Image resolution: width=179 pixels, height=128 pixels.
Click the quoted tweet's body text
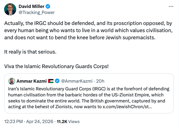pyautogui.click(x=88, y=94)
